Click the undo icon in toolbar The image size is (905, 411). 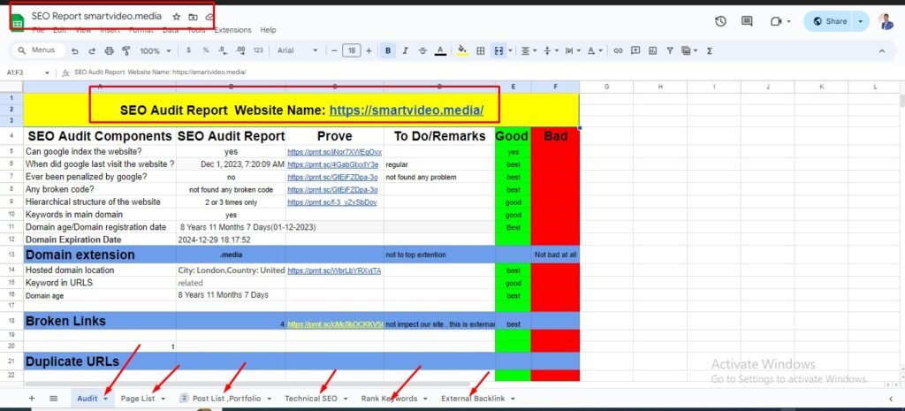[75, 50]
